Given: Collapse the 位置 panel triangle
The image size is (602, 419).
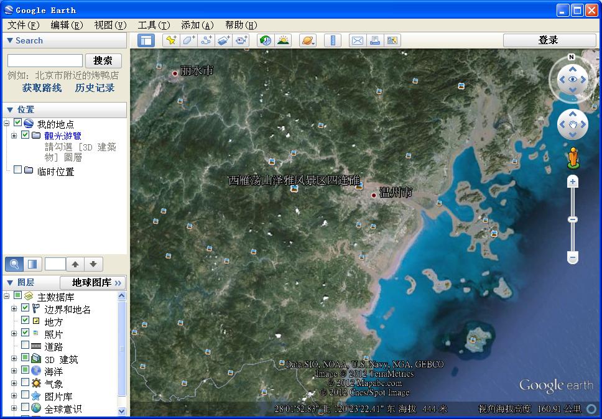Looking at the screenshot, I should 9,110.
